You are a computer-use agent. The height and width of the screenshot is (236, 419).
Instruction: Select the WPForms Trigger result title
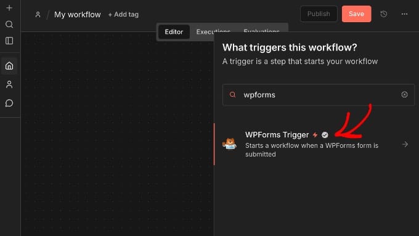point(277,135)
